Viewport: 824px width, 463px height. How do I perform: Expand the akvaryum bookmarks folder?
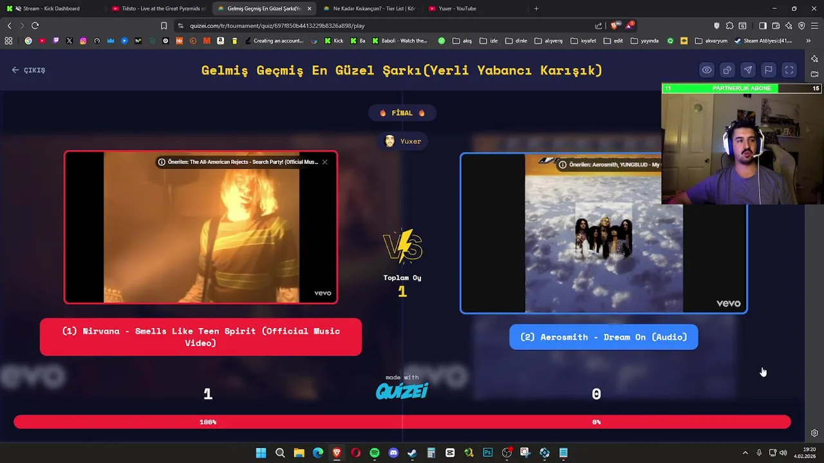pyautogui.click(x=710, y=41)
